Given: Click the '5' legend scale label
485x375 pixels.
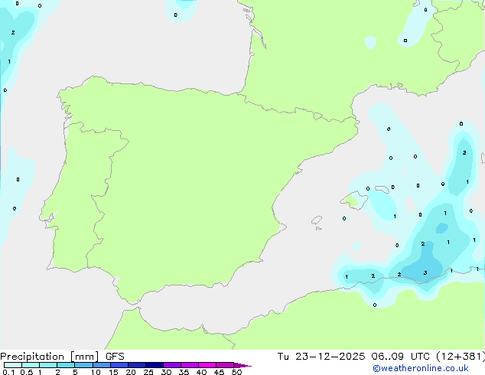Looking at the screenshot, I should [75, 372].
